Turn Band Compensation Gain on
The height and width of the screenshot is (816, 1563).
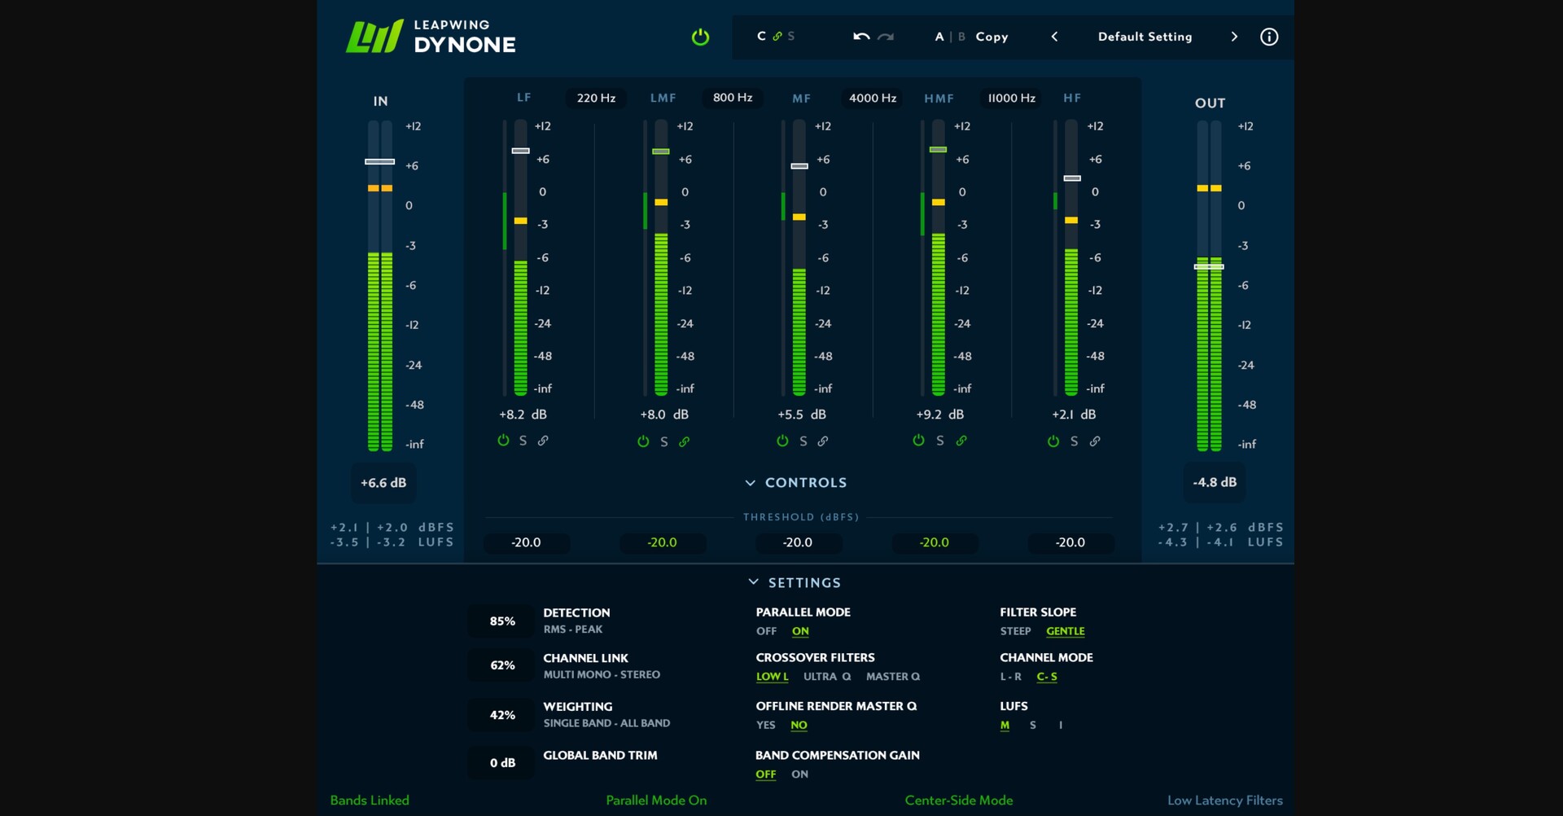click(799, 774)
